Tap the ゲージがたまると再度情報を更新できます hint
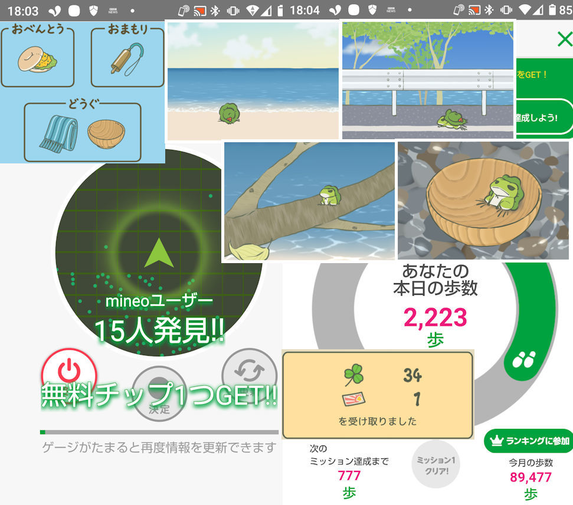Viewport: 573px width, 505px height. click(x=159, y=447)
